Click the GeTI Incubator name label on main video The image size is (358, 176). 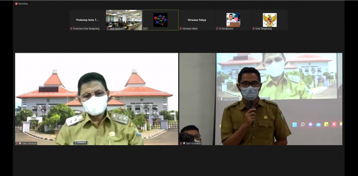click(x=193, y=143)
